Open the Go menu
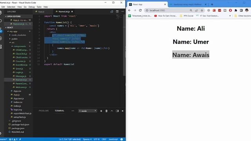Screen dimensions: 251x141 (x=25, y=7)
